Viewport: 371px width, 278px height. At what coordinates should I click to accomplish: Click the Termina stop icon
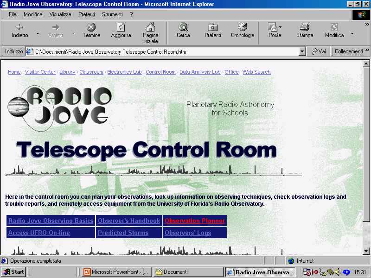point(91,27)
